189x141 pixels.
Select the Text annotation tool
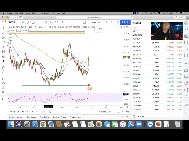4,47
